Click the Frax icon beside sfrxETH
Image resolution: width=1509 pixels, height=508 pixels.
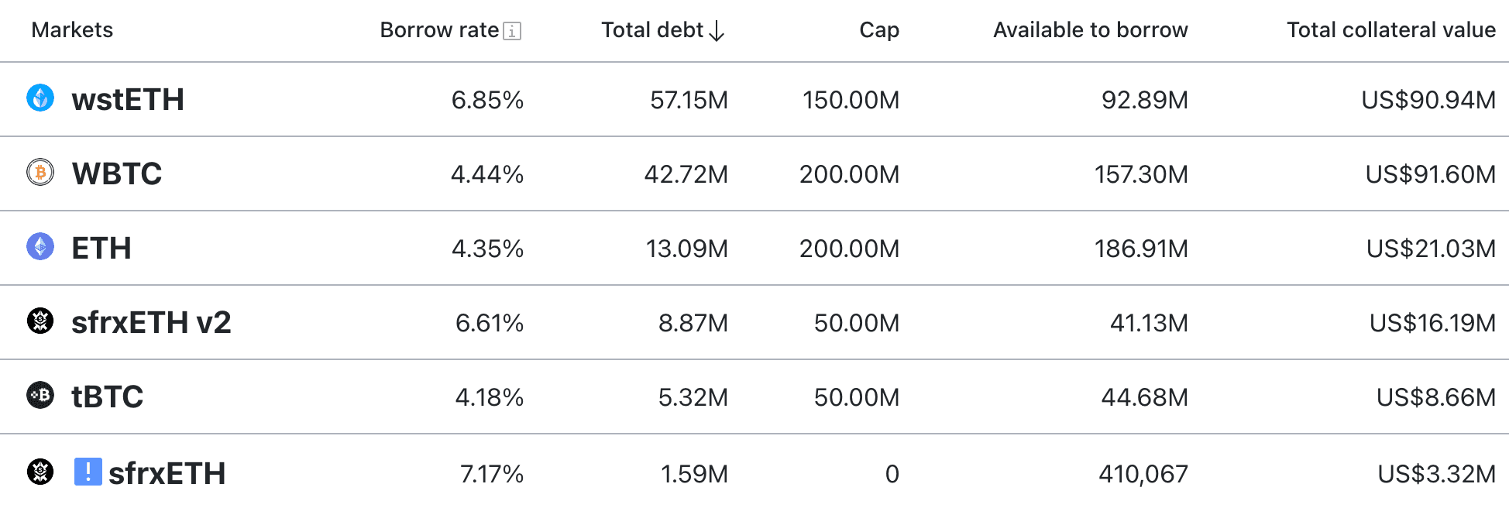pos(41,471)
